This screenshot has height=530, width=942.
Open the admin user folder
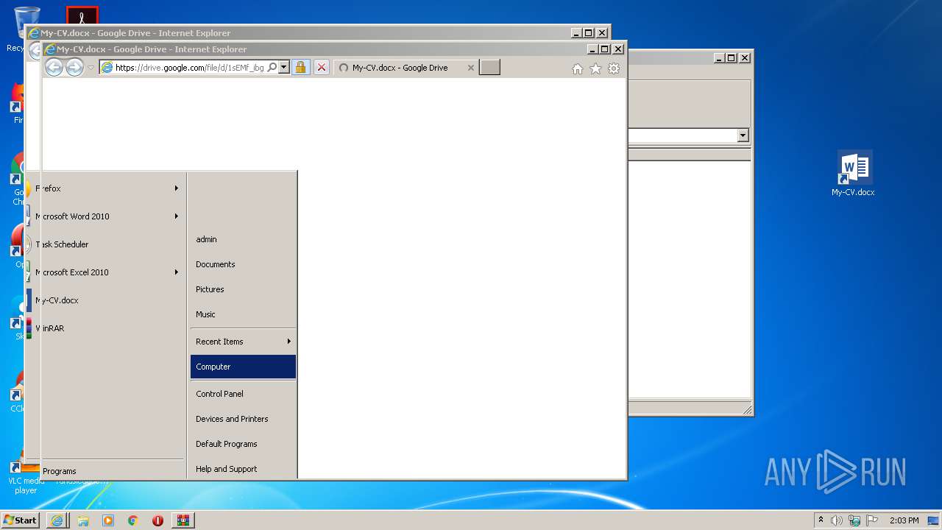(243, 239)
